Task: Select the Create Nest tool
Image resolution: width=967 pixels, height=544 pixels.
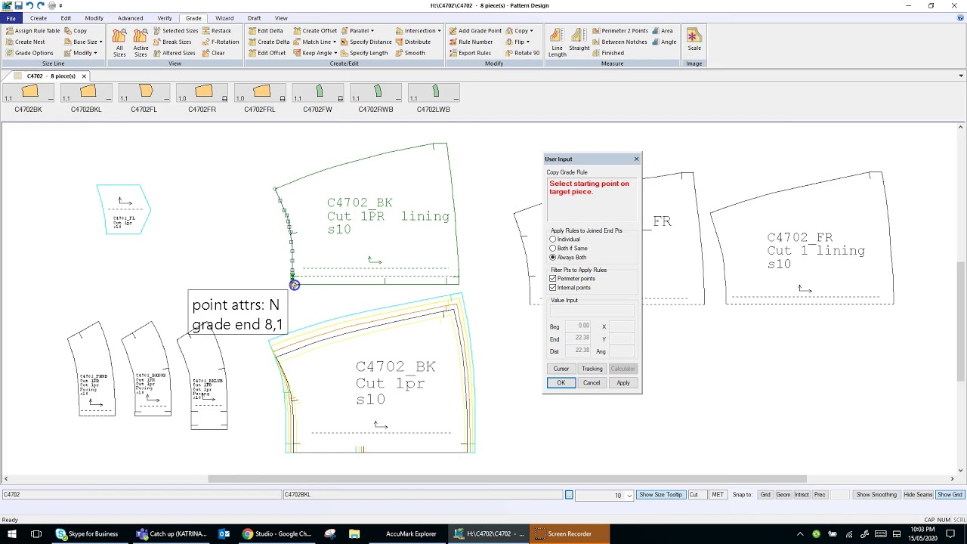Action: (25, 42)
